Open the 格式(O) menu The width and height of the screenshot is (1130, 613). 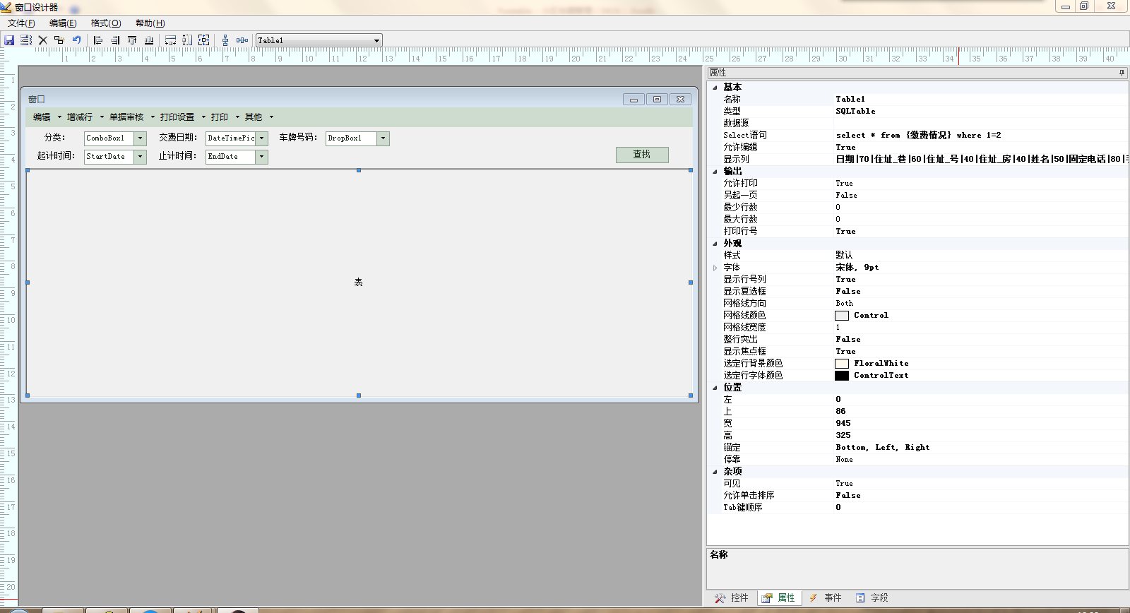point(106,23)
